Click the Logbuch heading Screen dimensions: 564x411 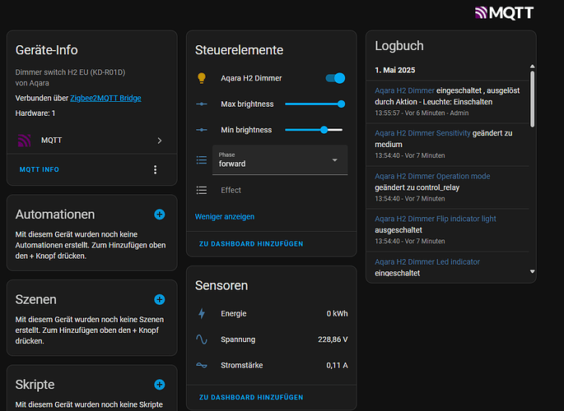coord(399,46)
